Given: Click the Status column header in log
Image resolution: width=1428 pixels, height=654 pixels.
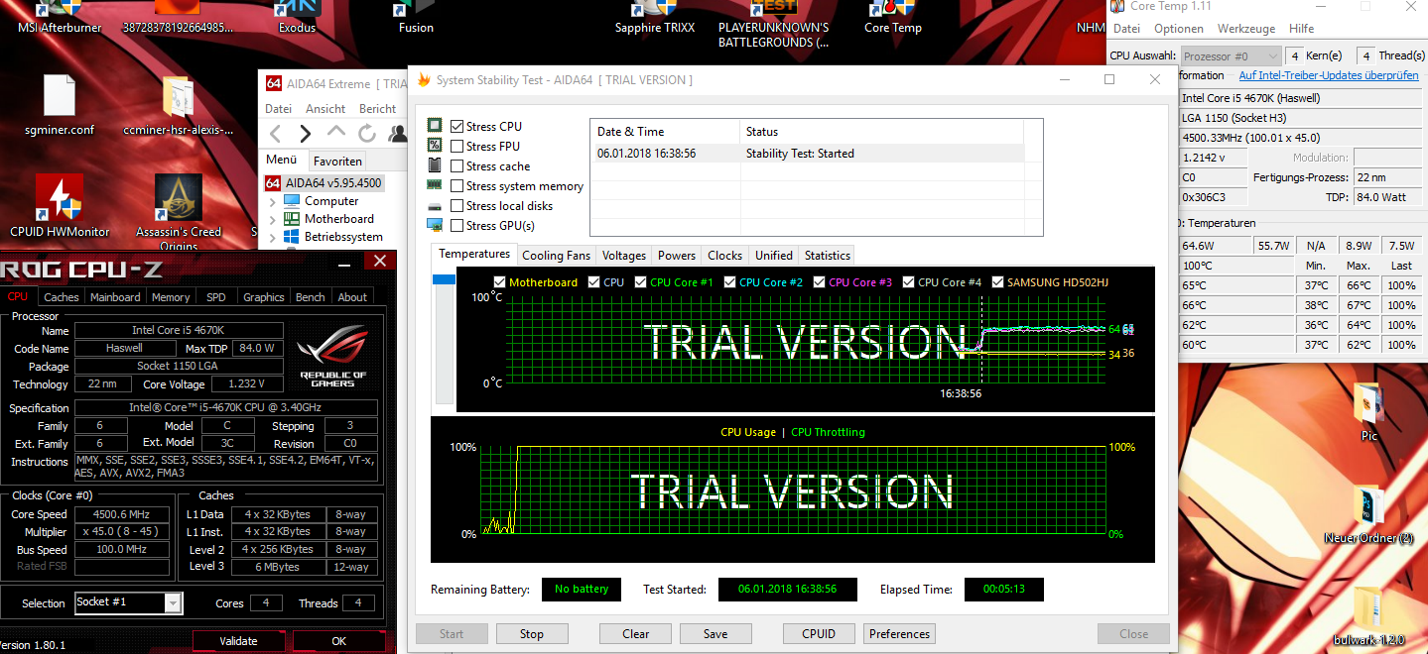Looking at the screenshot, I should [x=882, y=132].
